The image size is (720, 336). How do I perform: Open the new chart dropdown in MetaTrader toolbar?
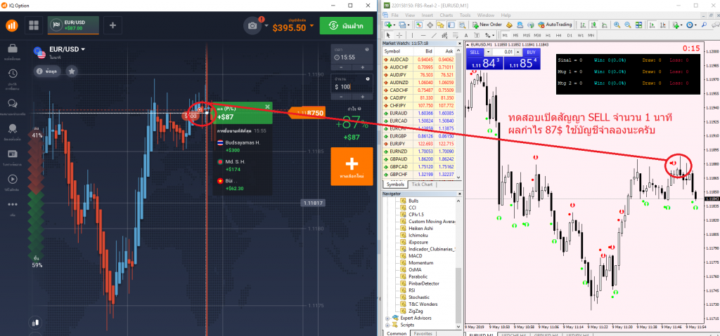pos(394,25)
